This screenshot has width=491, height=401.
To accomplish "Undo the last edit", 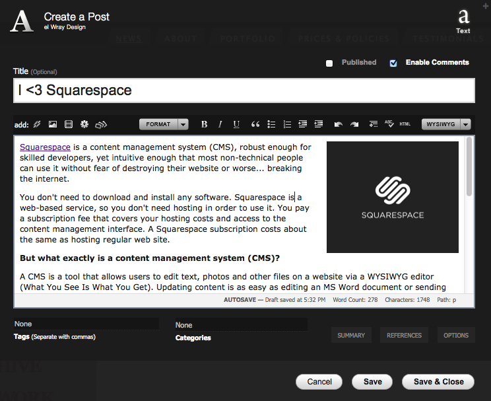I will (338, 124).
